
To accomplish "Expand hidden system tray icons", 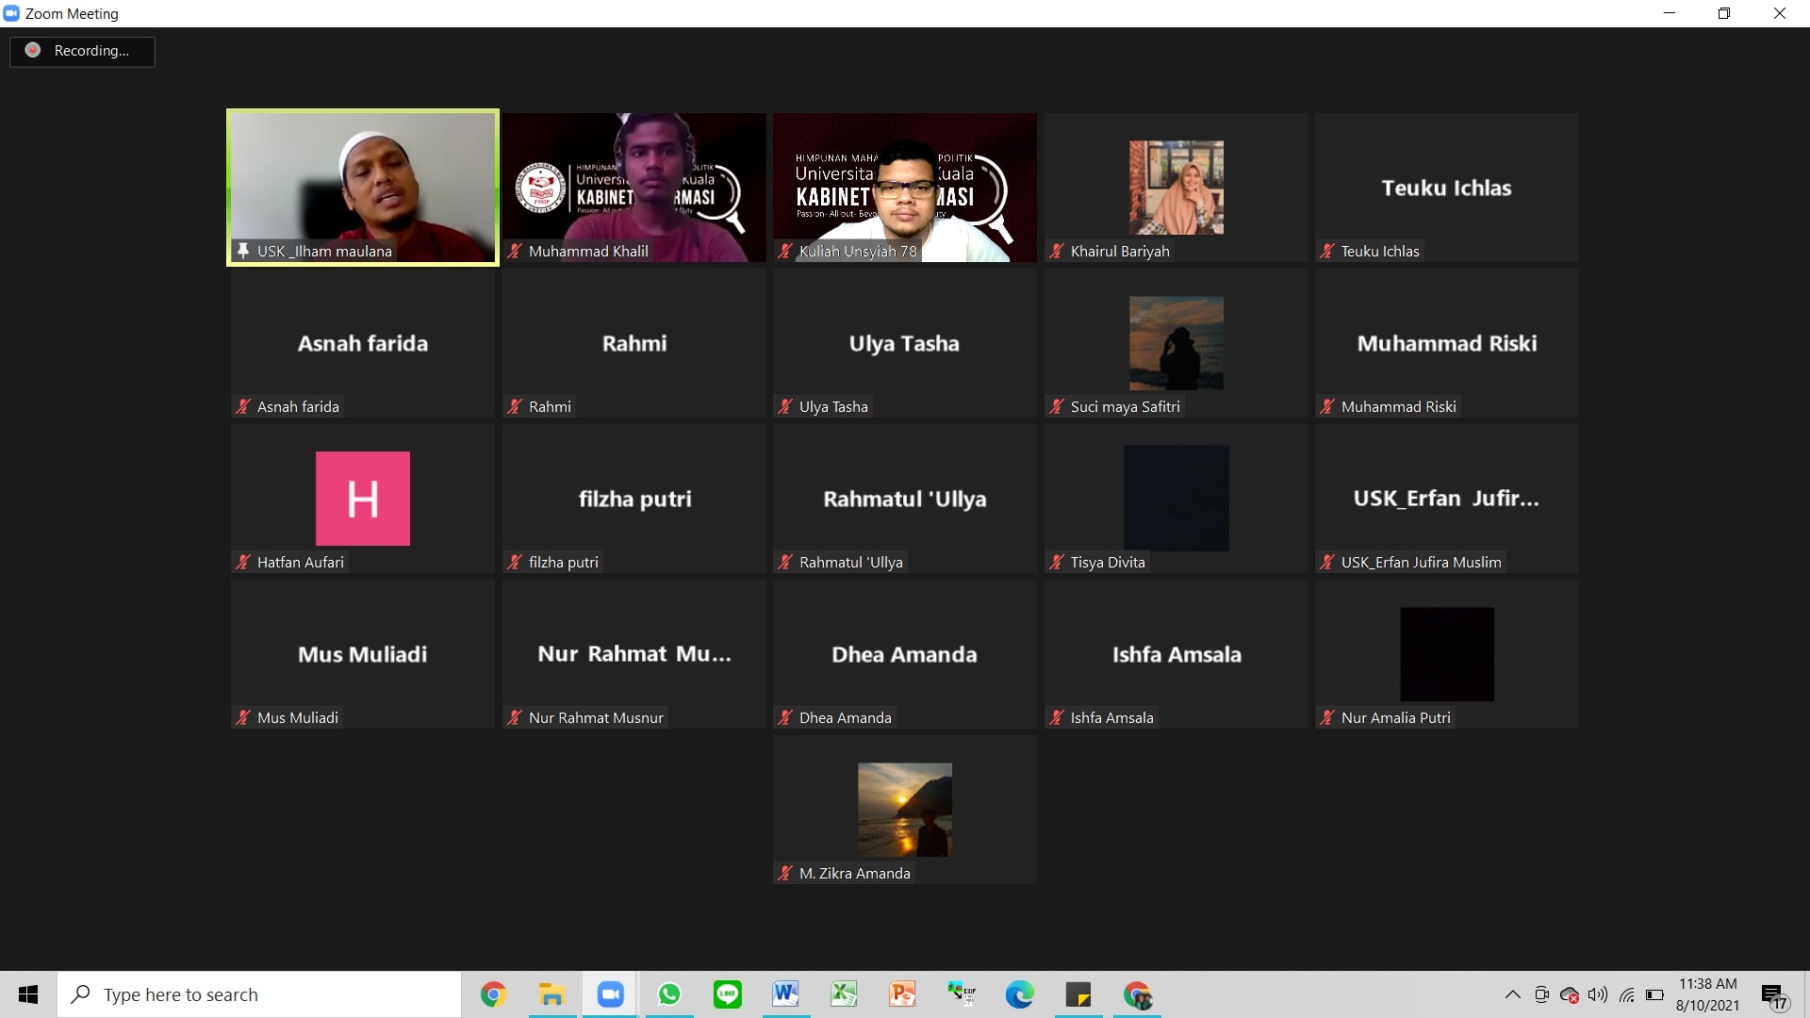I will click(x=1512, y=994).
